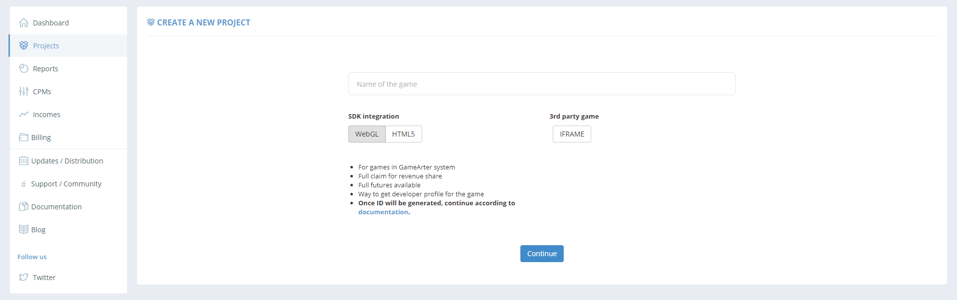
Task: Open the Blog sidebar link
Action: [x=38, y=230]
